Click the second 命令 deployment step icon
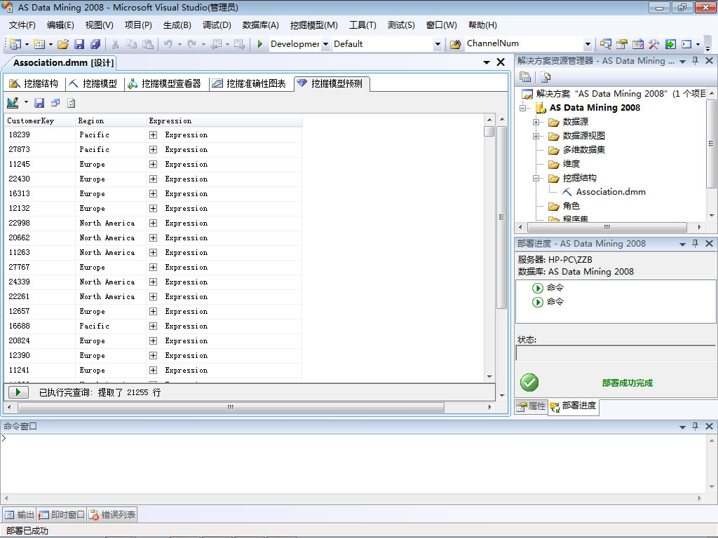The width and height of the screenshot is (718, 538). click(538, 303)
